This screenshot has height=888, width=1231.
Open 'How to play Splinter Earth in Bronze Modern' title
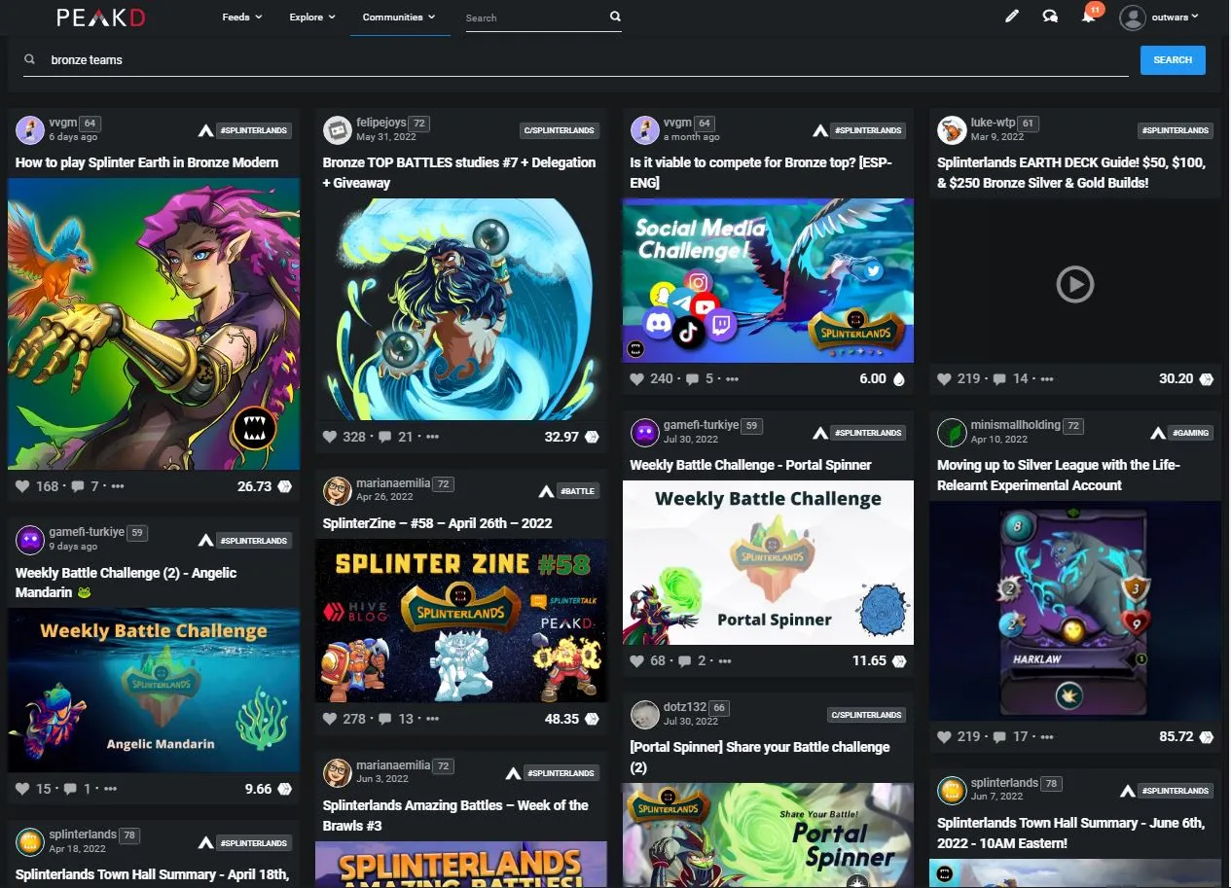coord(147,162)
